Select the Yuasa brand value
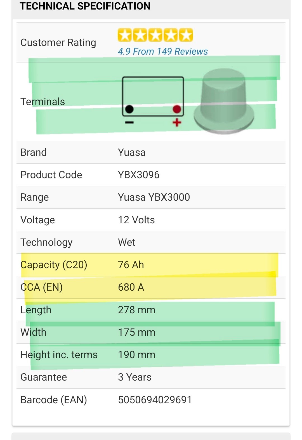Viewport: 302px width, 440px height. click(132, 152)
